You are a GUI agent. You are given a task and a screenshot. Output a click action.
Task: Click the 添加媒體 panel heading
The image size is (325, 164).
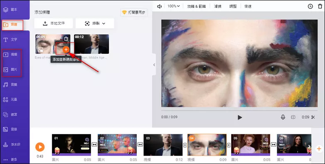(42, 12)
